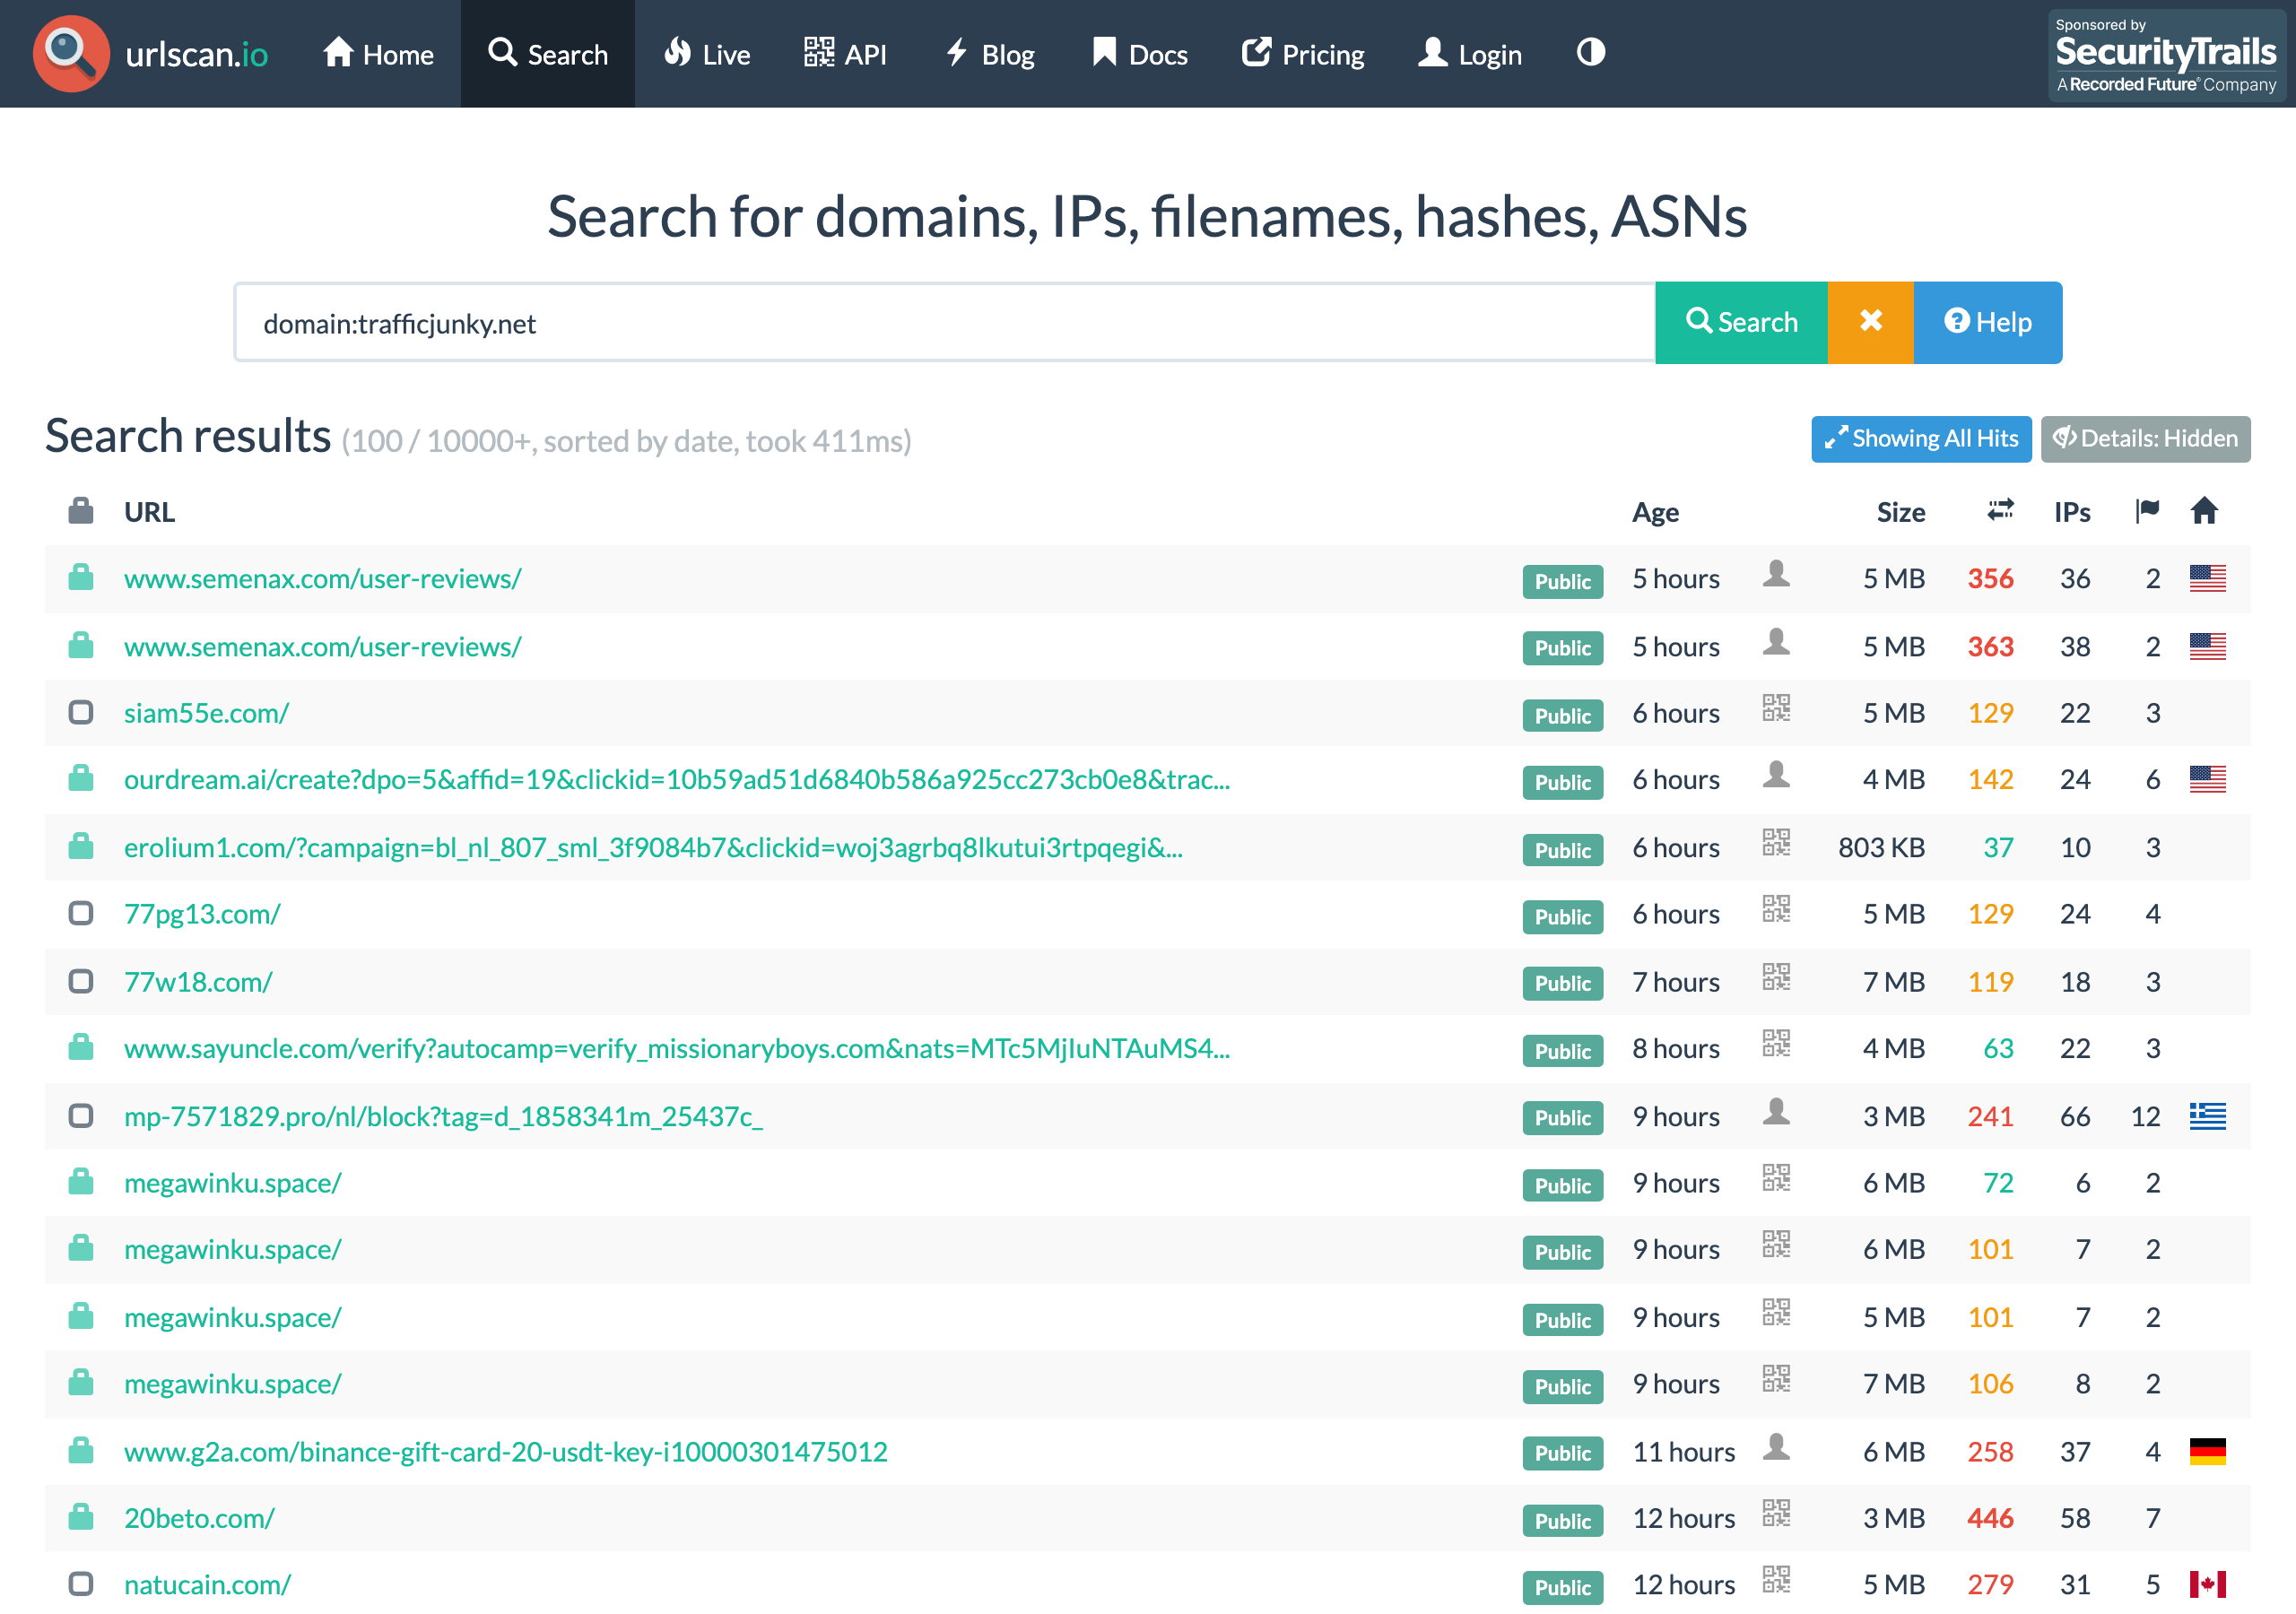This screenshot has width=2296, height=1614.
Task: Open the Blog page
Action: pos(990,54)
